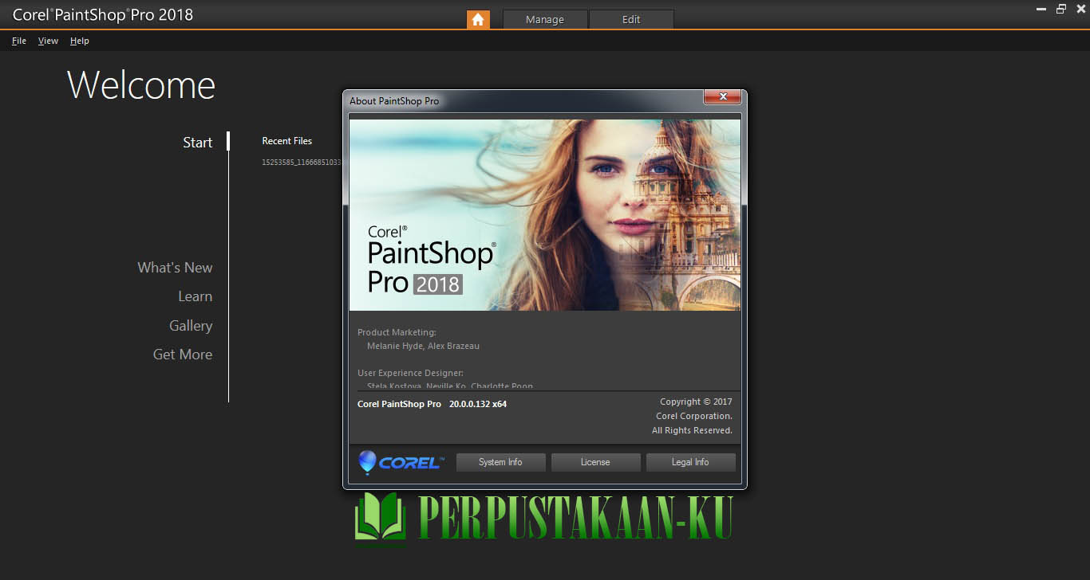Click the PaintShop Pro 2018 splash image
1090x580 pixels.
tap(545, 215)
